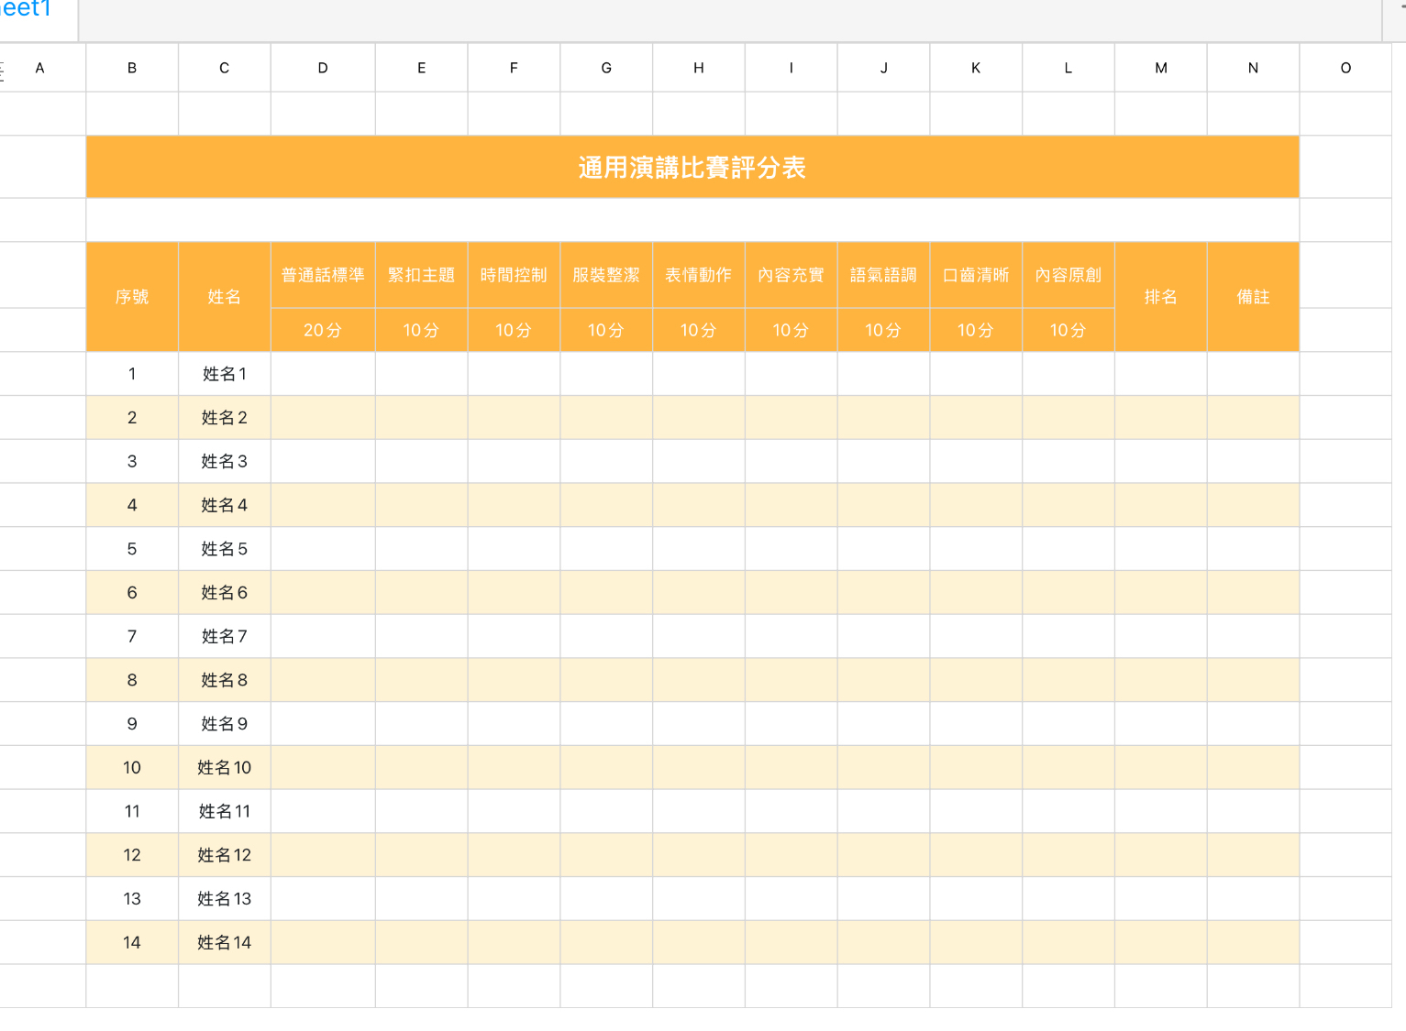This screenshot has width=1406, height=1031.
Task: Click the 10分 cell under 服裝整潔
Action: tap(606, 330)
